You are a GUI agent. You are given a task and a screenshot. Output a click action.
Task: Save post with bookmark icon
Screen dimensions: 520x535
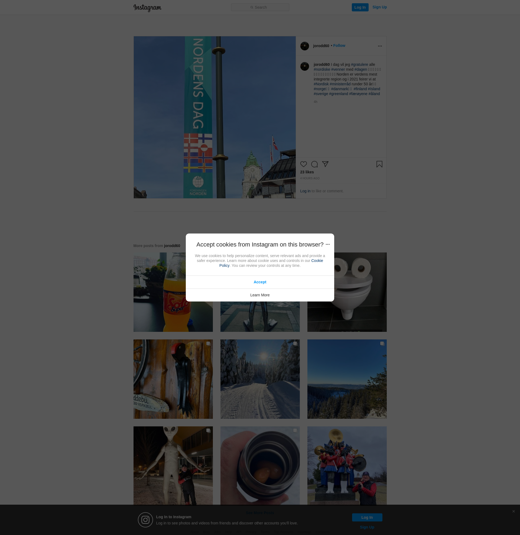click(x=379, y=164)
